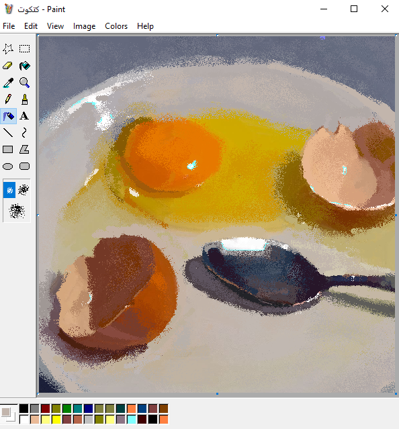Choose the white color swatch
399x429 pixels.
tap(24, 420)
